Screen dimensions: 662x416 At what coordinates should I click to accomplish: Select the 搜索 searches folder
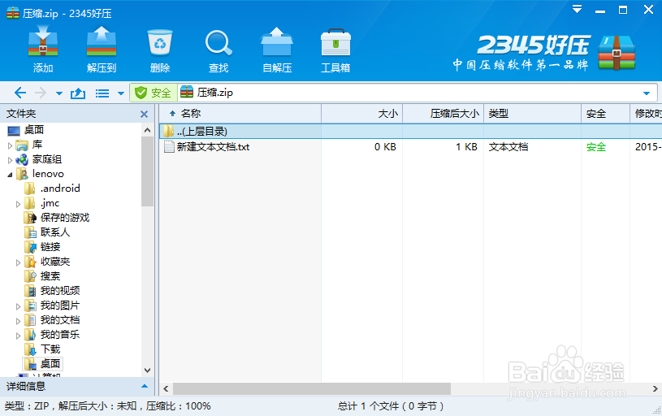(50, 276)
